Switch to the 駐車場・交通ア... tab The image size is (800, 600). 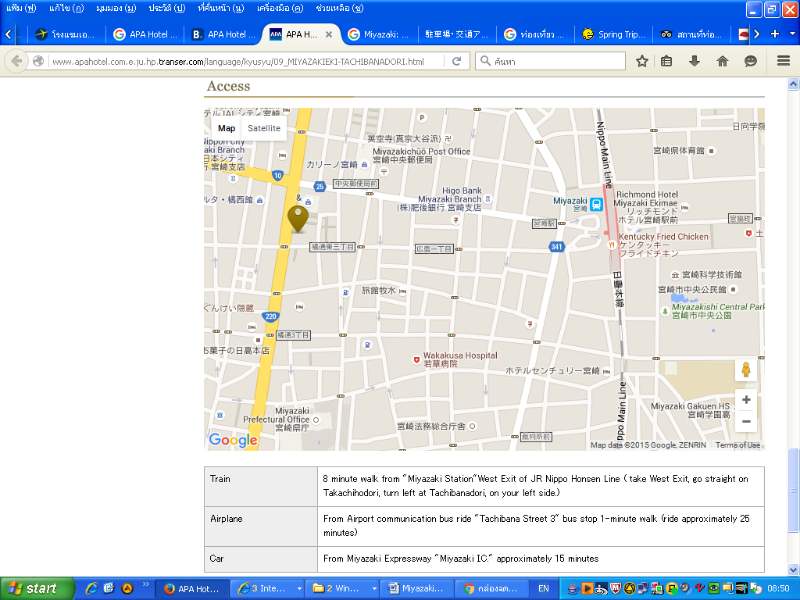456,34
